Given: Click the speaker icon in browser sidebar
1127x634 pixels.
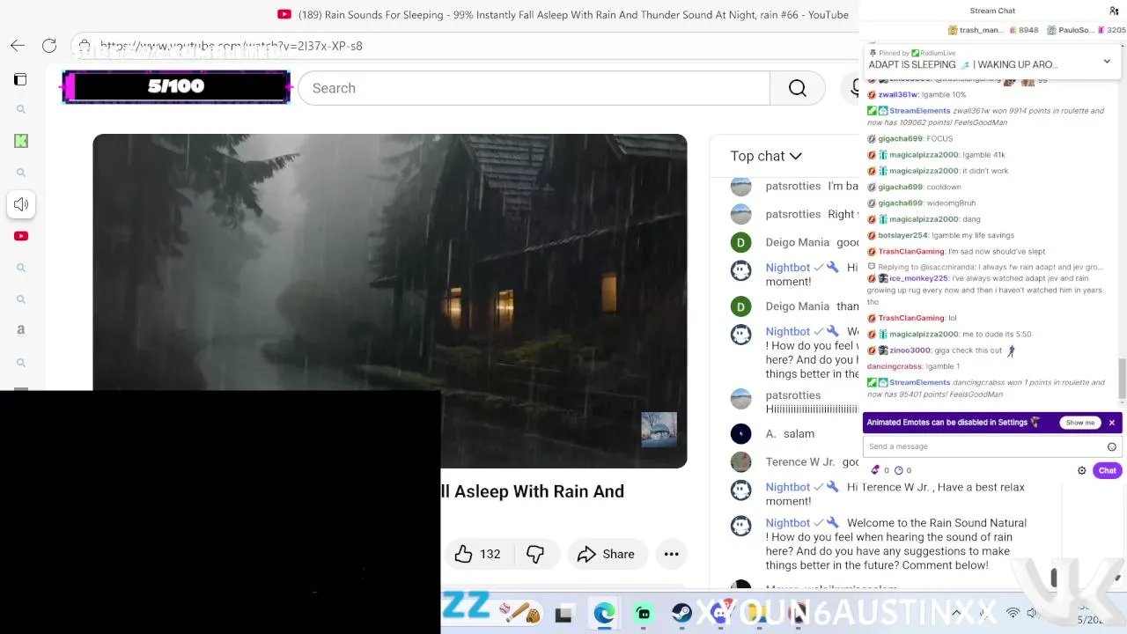Looking at the screenshot, I should 21,204.
